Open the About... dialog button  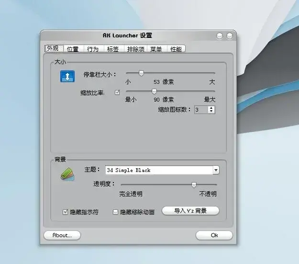point(62,235)
